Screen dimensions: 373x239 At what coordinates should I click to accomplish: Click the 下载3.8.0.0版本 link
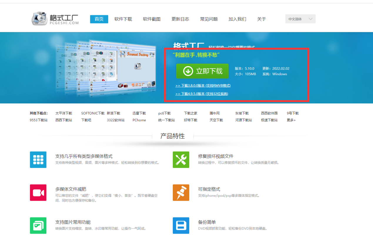(x=203, y=86)
